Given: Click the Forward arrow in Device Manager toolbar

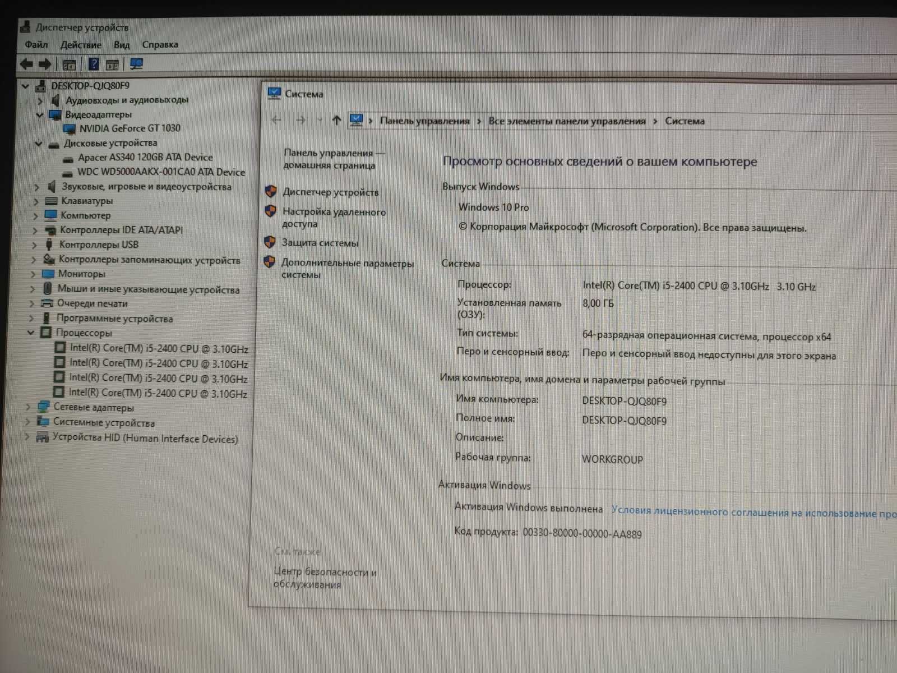Looking at the screenshot, I should tap(44, 64).
